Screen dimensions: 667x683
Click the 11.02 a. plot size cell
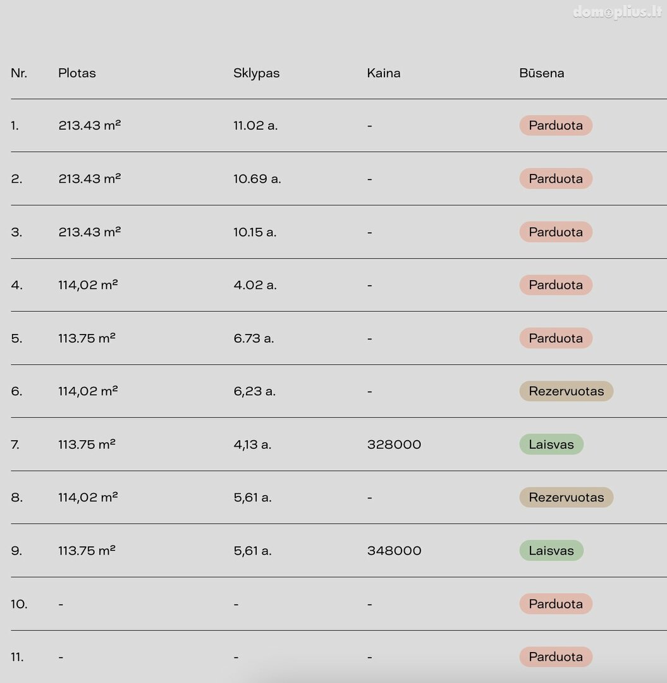click(x=255, y=125)
